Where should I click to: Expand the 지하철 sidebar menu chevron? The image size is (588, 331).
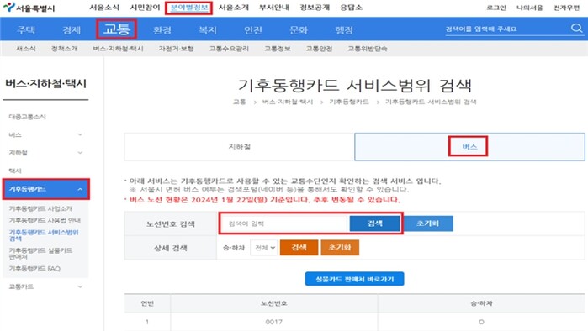[80, 152]
